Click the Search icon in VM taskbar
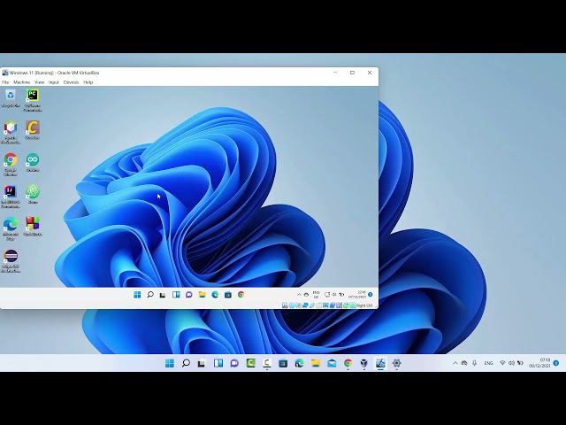 click(x=150, y=295)
